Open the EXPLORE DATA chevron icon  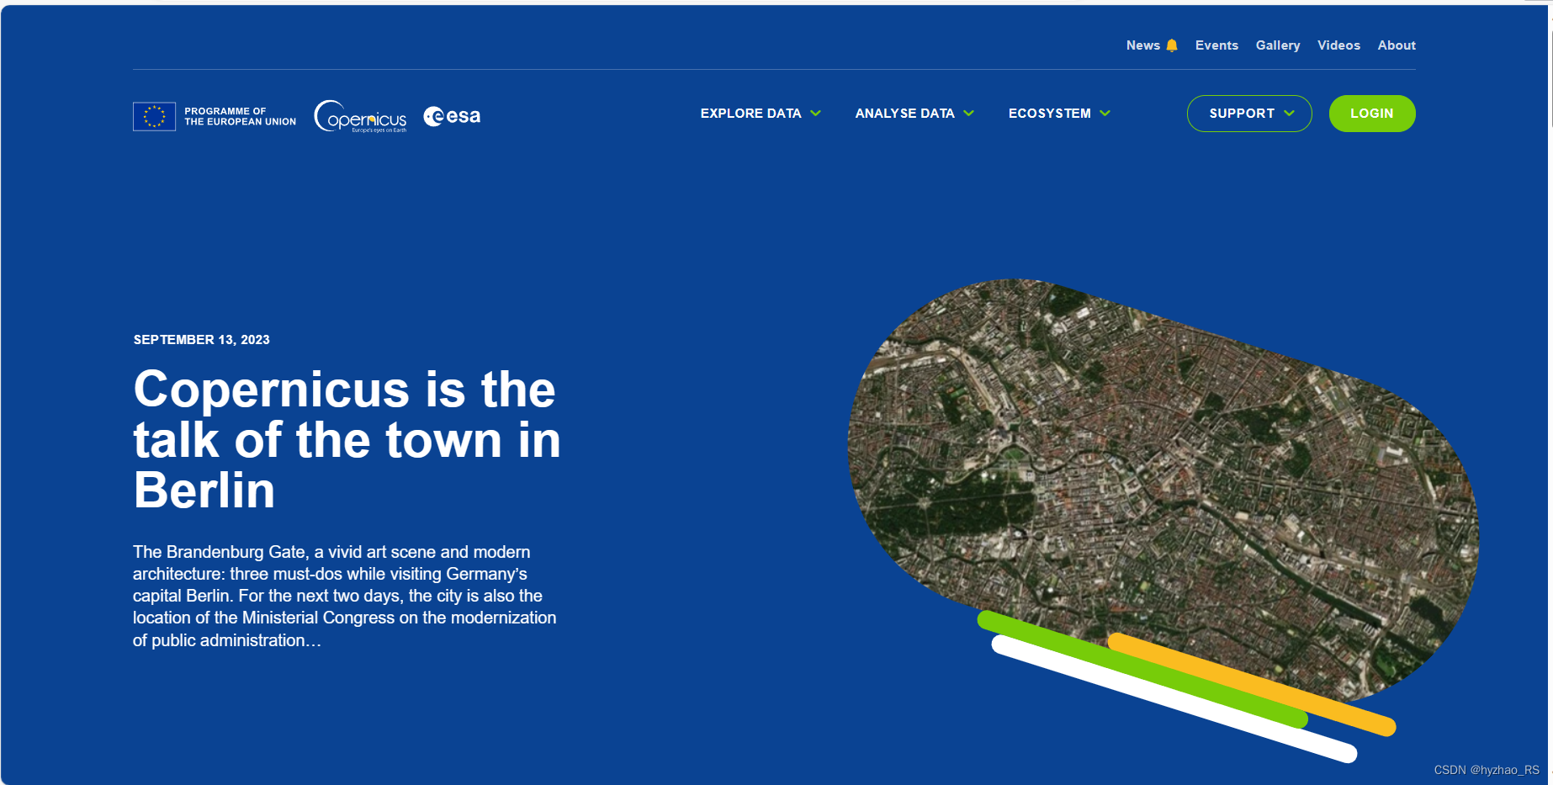tap(815, 113)
